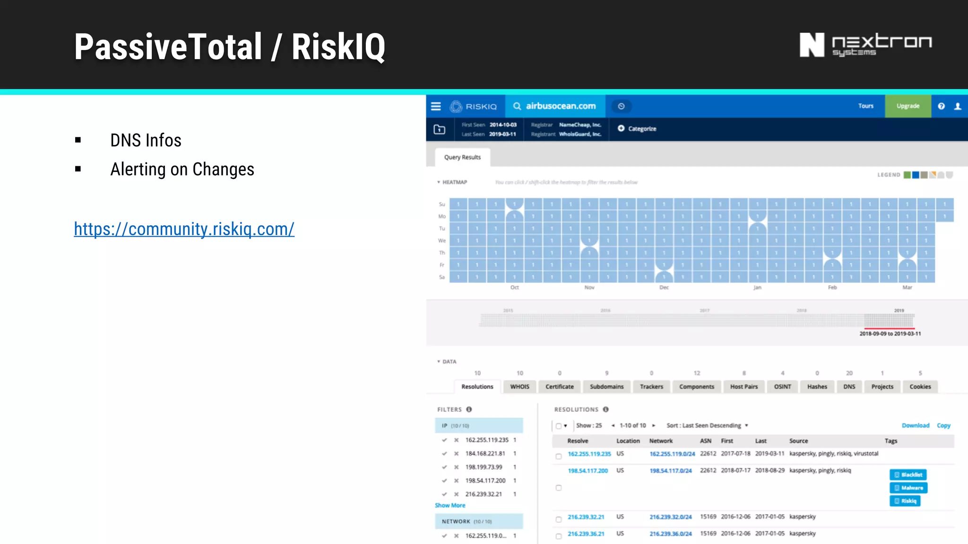Check the row for 216.239.32.21

(x=559, y=519)
